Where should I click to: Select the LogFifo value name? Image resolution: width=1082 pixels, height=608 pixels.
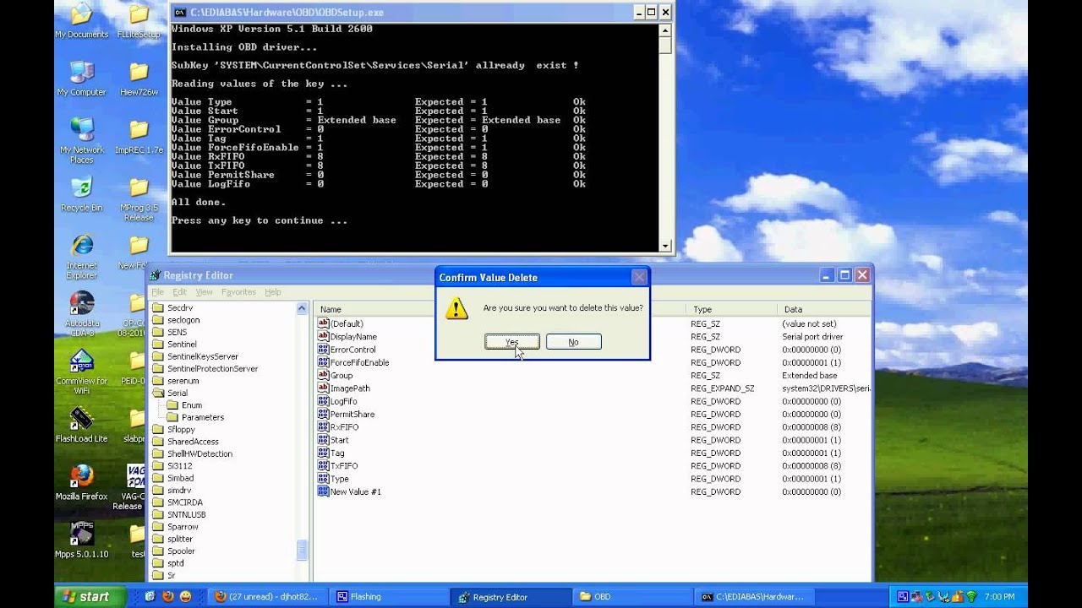[343, 401]
